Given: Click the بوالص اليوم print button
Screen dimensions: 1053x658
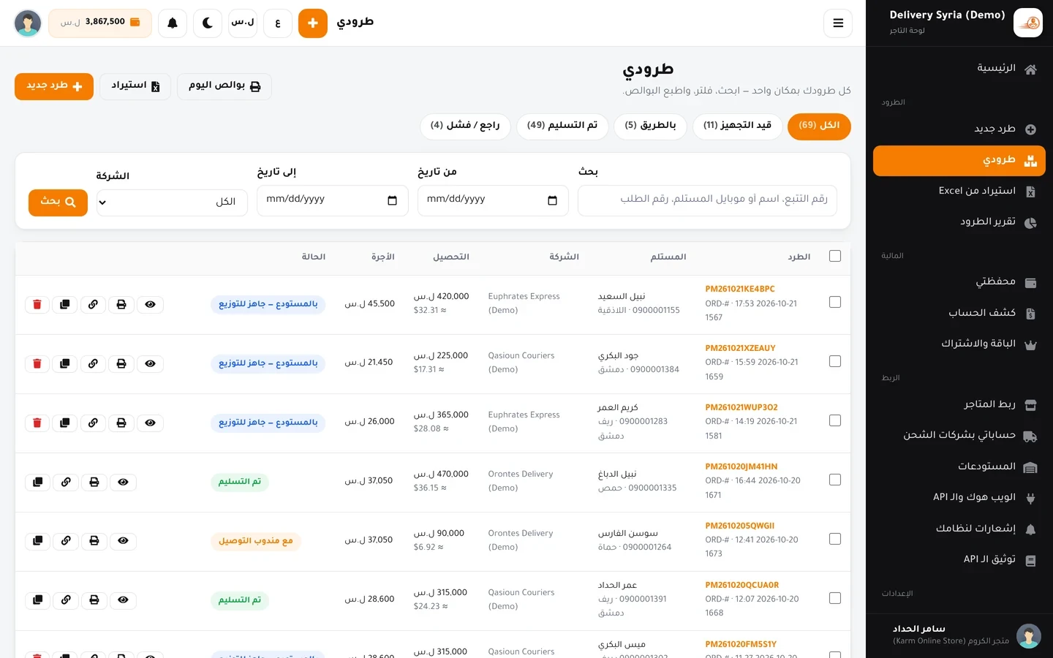Looking at the screenshot, I should coord(224,86).
